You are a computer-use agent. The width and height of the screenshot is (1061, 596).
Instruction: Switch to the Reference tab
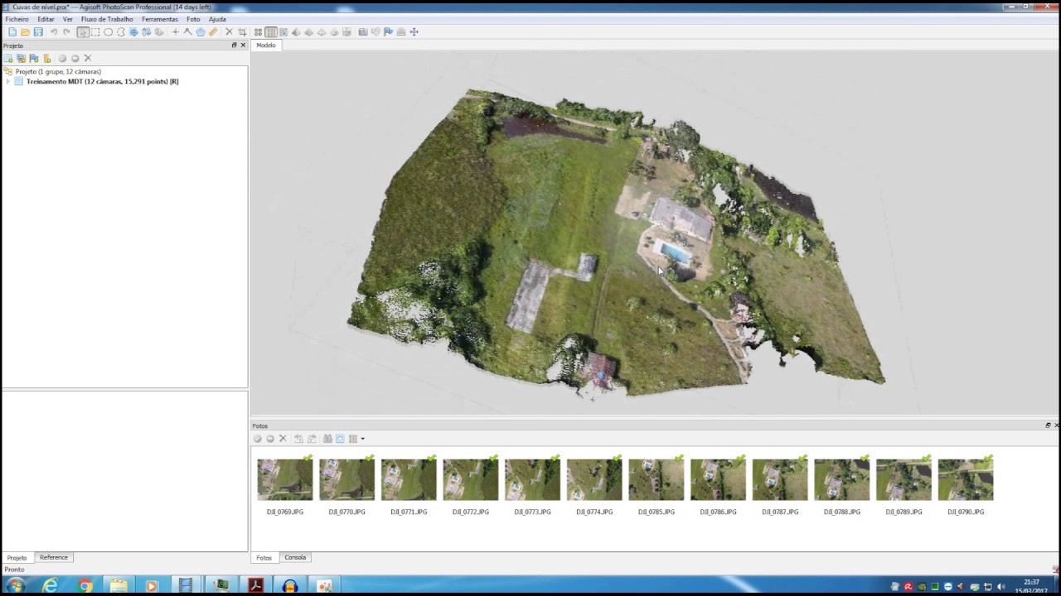(x=53, y=557)
